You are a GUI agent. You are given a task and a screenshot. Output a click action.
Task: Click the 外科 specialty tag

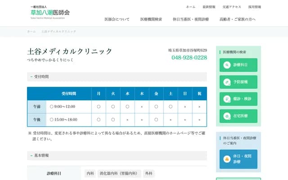click(x=148, y=173)
